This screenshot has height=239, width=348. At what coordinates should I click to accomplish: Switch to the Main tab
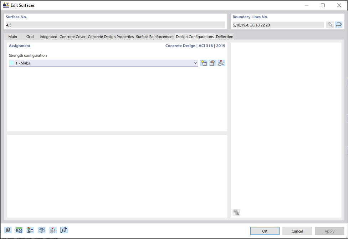click(12, 37)
